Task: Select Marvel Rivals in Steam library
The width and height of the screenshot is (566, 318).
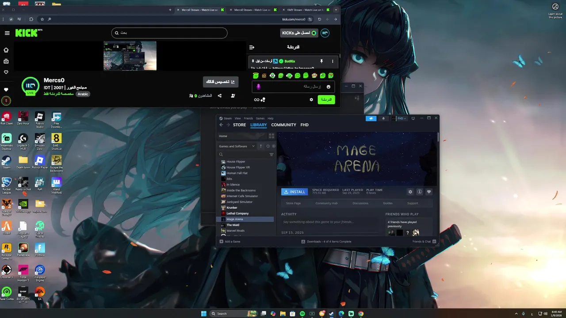Action: point(235,231)
